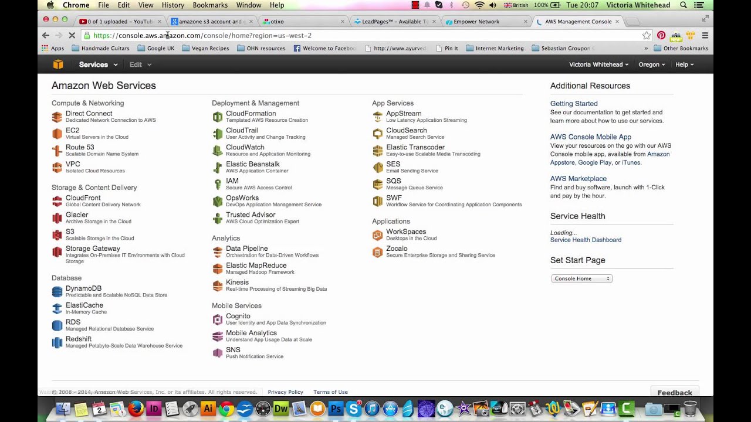Click the OpsWorks icon
Image resolution: width=751 pixels, height=422 pixels.
pos(217,201)
